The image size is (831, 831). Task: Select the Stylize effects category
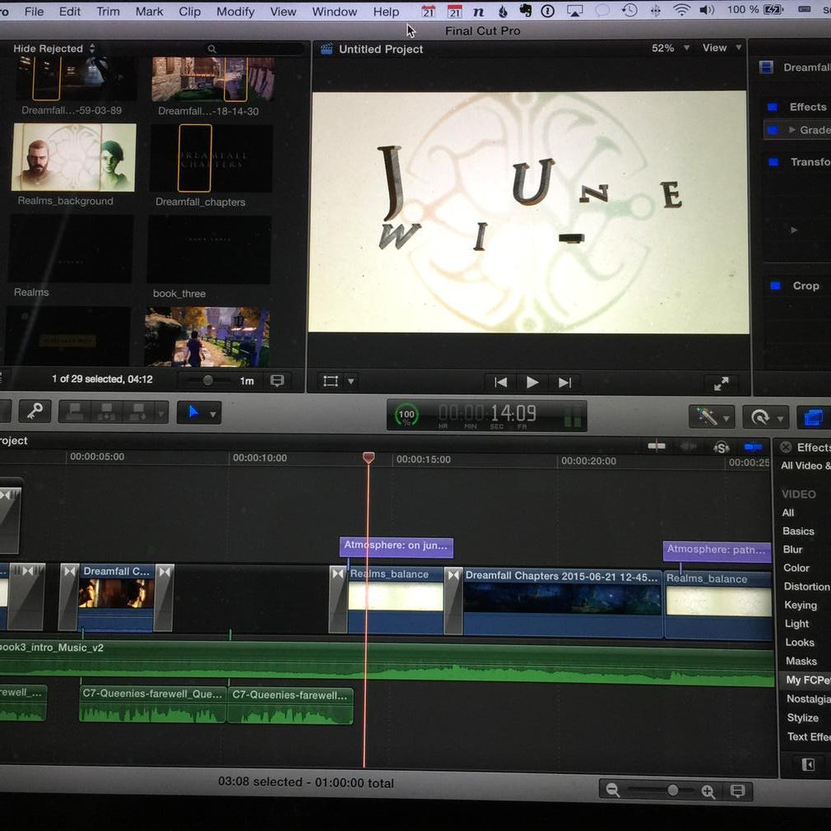click(x=802, y=718)
